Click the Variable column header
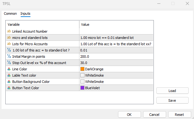This screenshot has height=119, width=194. click(42, 24)
